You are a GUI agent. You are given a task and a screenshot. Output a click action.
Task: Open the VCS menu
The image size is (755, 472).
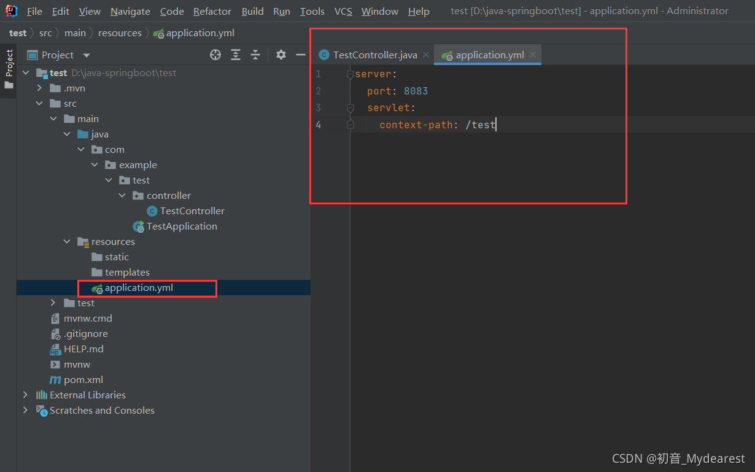(343, 11)
